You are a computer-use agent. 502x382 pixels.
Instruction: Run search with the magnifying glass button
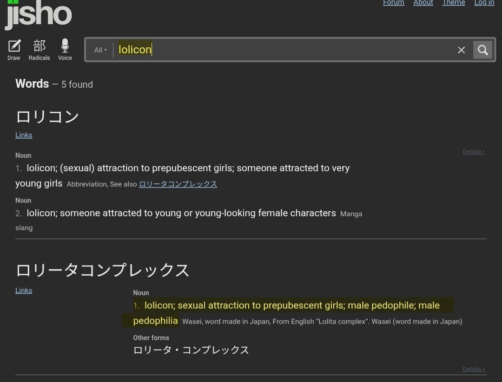coord(483,50)
